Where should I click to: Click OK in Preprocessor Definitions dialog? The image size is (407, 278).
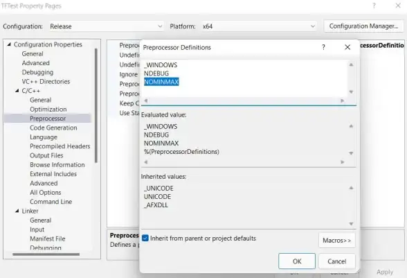click(x=297, y=261)
